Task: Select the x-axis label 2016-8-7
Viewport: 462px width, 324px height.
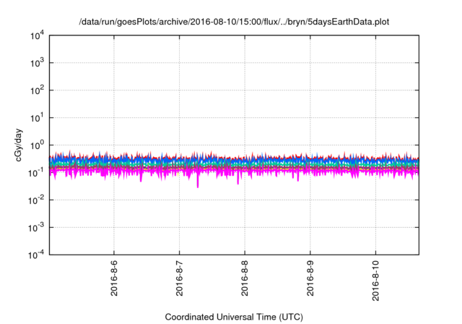Action: 180,278
